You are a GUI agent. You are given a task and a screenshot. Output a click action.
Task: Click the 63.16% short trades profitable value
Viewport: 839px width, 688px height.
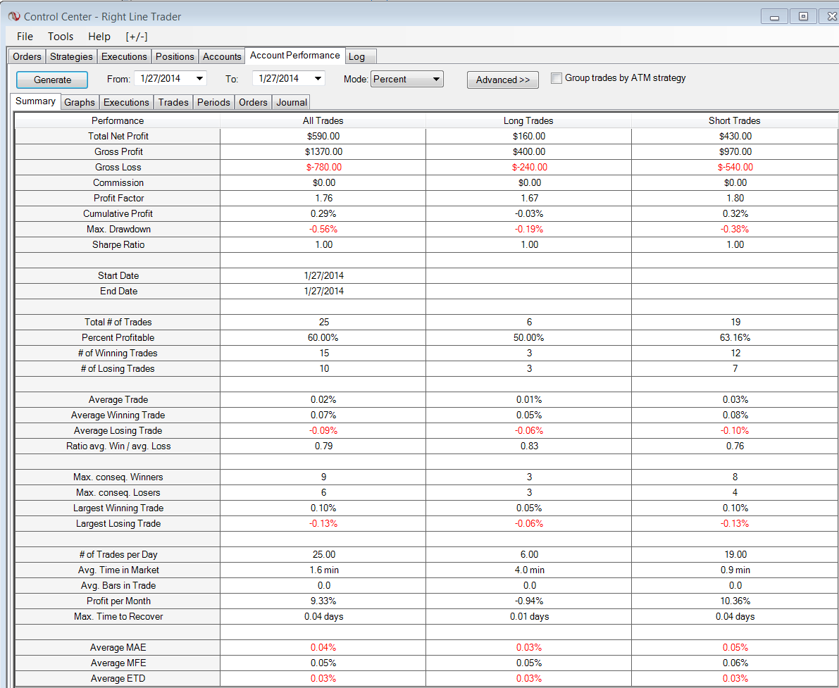735,338
